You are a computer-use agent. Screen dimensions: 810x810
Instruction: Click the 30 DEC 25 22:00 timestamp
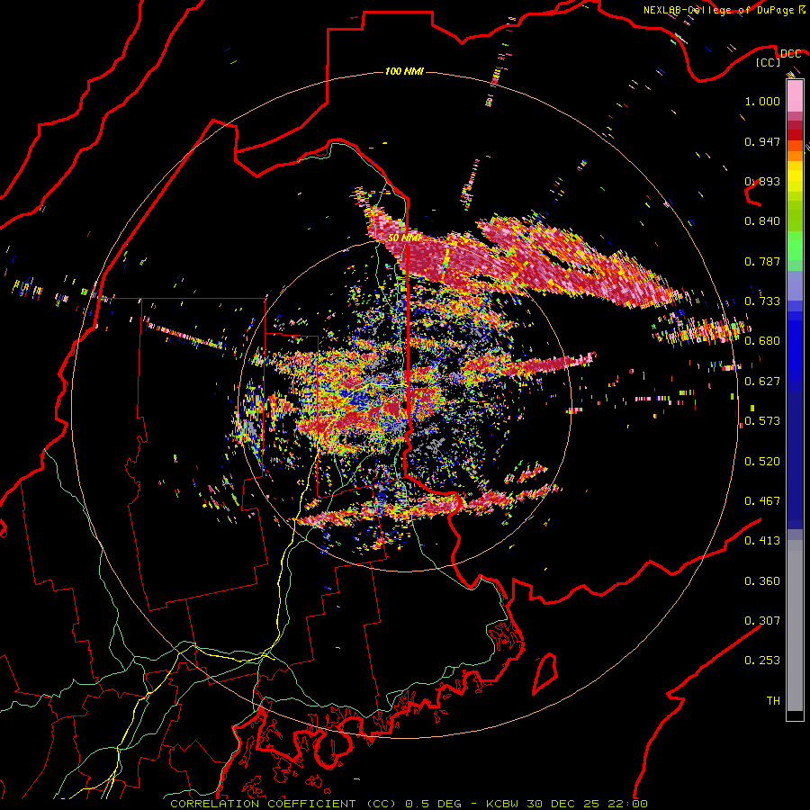(588, 804)
